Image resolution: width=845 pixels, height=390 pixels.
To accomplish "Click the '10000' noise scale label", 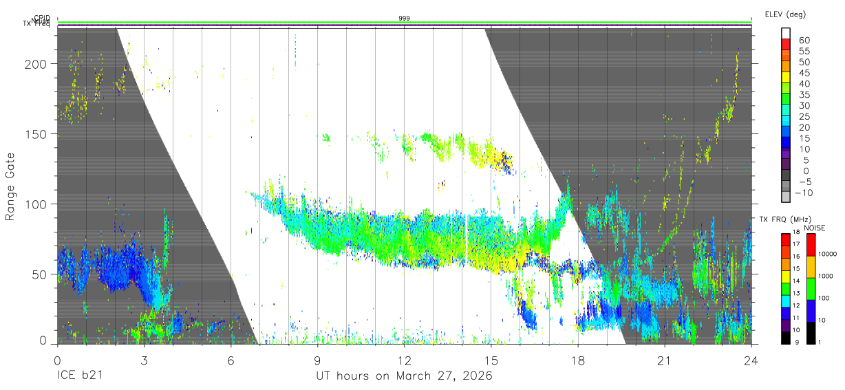I will (828, 254).
